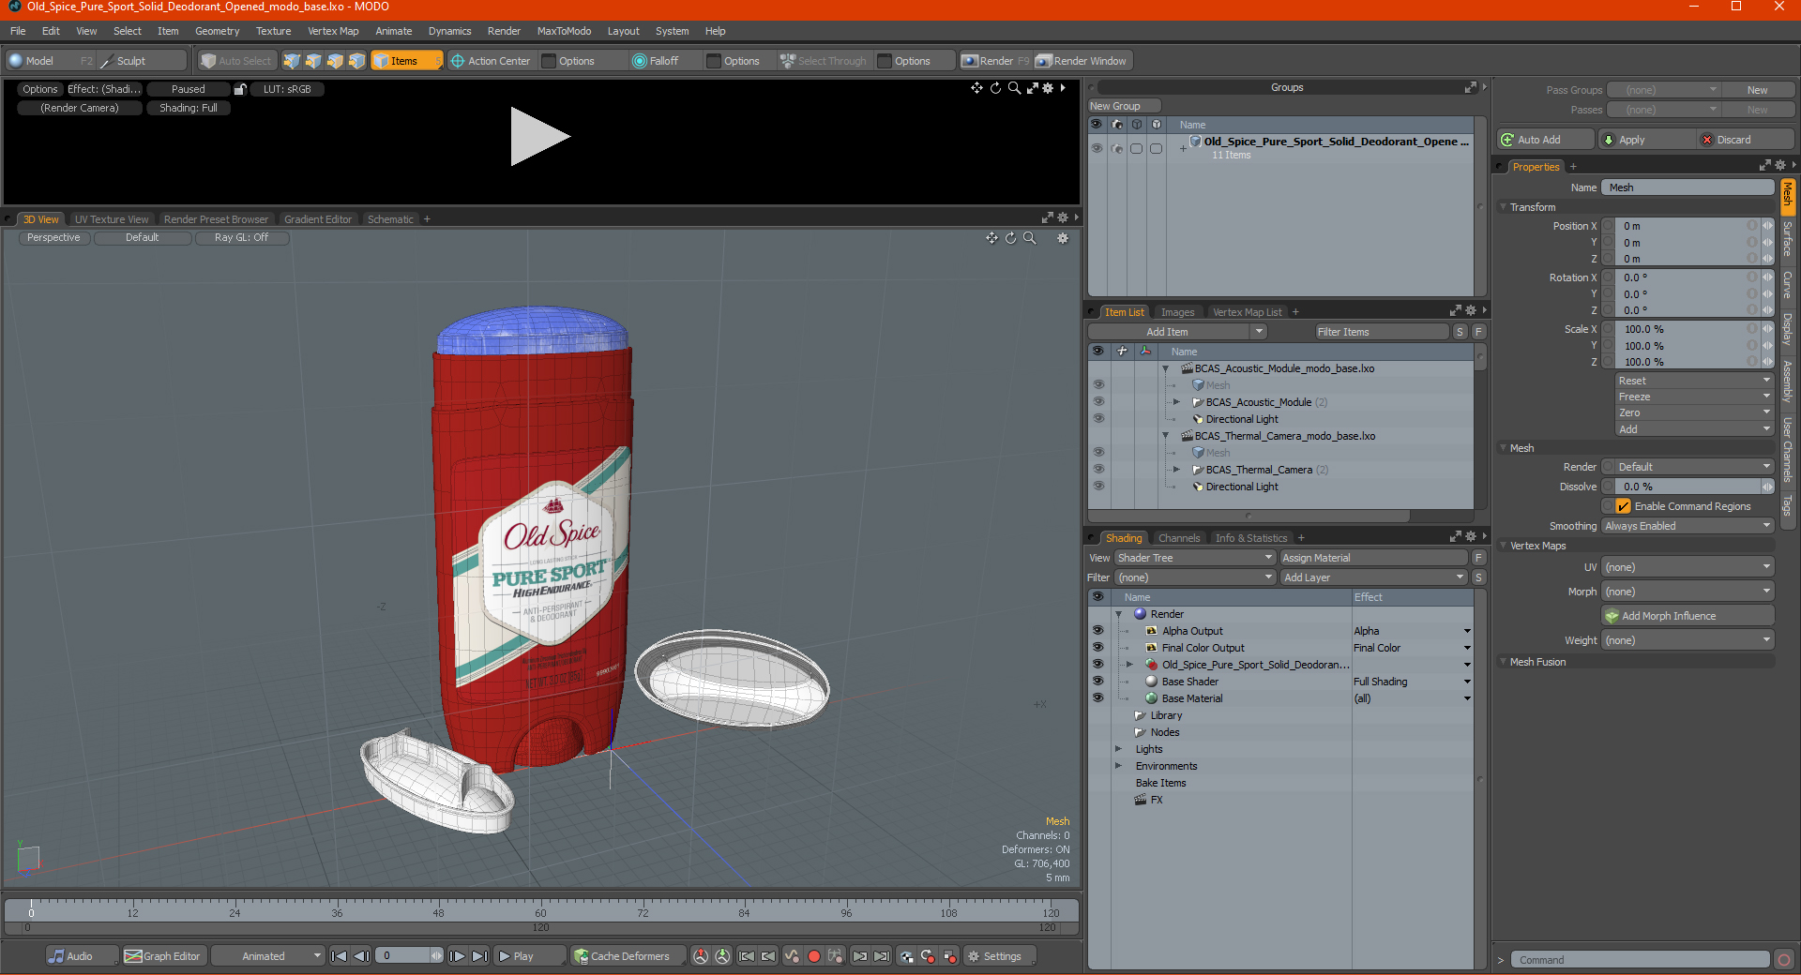1801x975 pixels.
Task: Select the Items mode button
Action: coord(406,61)
